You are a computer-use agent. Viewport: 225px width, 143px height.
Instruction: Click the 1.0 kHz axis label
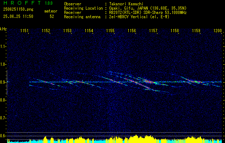point(3,64)
